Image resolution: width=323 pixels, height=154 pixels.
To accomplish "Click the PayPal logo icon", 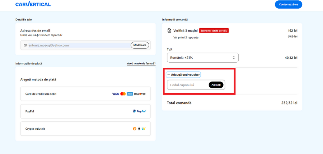I will pos(139,111).
